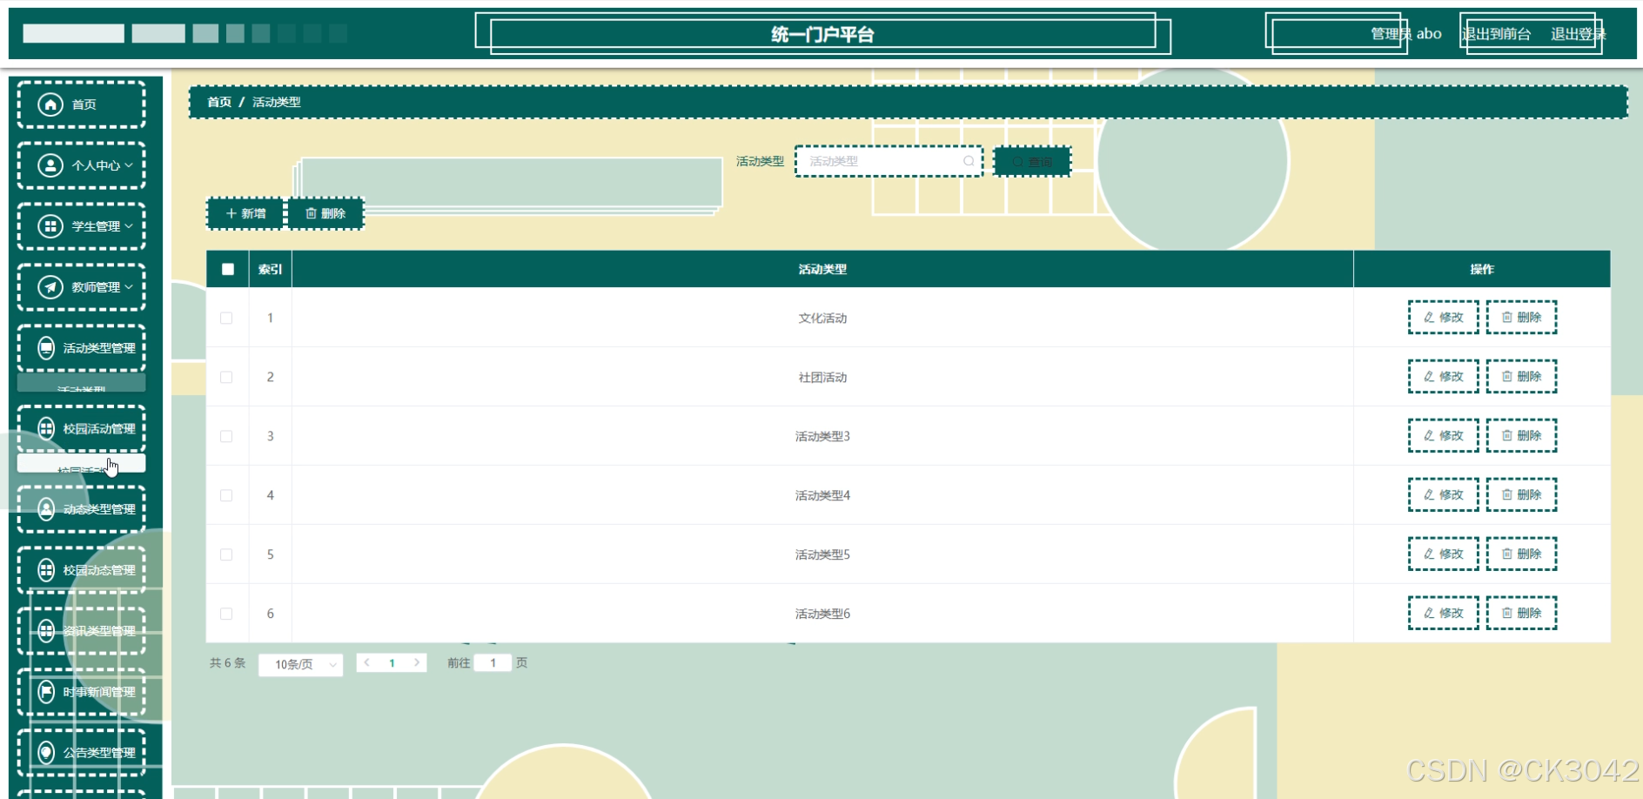Check the row checkbox for 文化活动
This screenshot has height=799, width=1643.
(x=228, y=318)
